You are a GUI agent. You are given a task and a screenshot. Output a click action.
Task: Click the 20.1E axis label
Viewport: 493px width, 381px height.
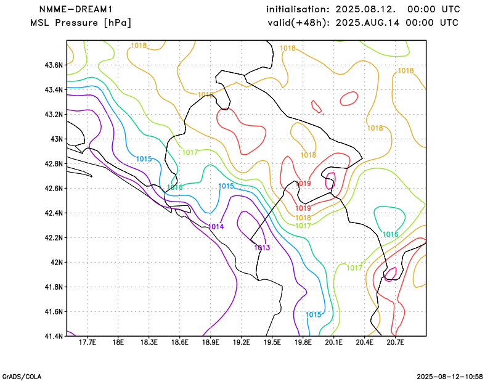click(333, 342)
